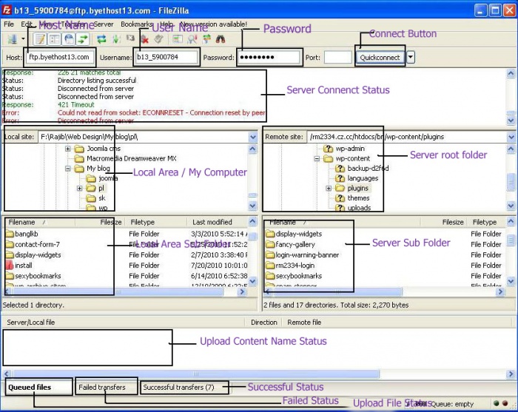Select the login-warning-banner remote folder

(307, 255)
